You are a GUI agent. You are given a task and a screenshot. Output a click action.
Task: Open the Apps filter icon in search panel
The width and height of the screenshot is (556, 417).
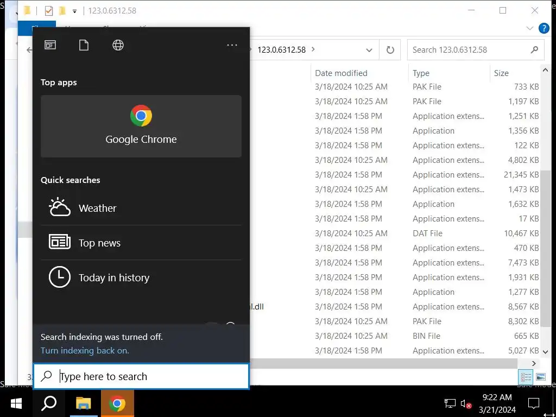pos(50,45)
